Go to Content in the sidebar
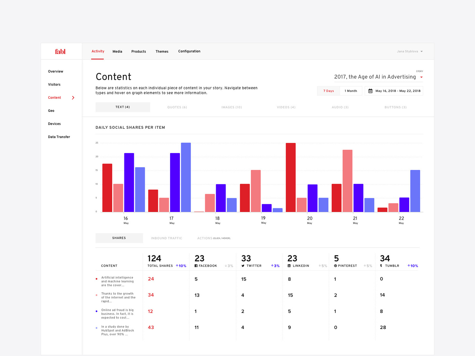The image size is (475, 356). tap(54, 98)
